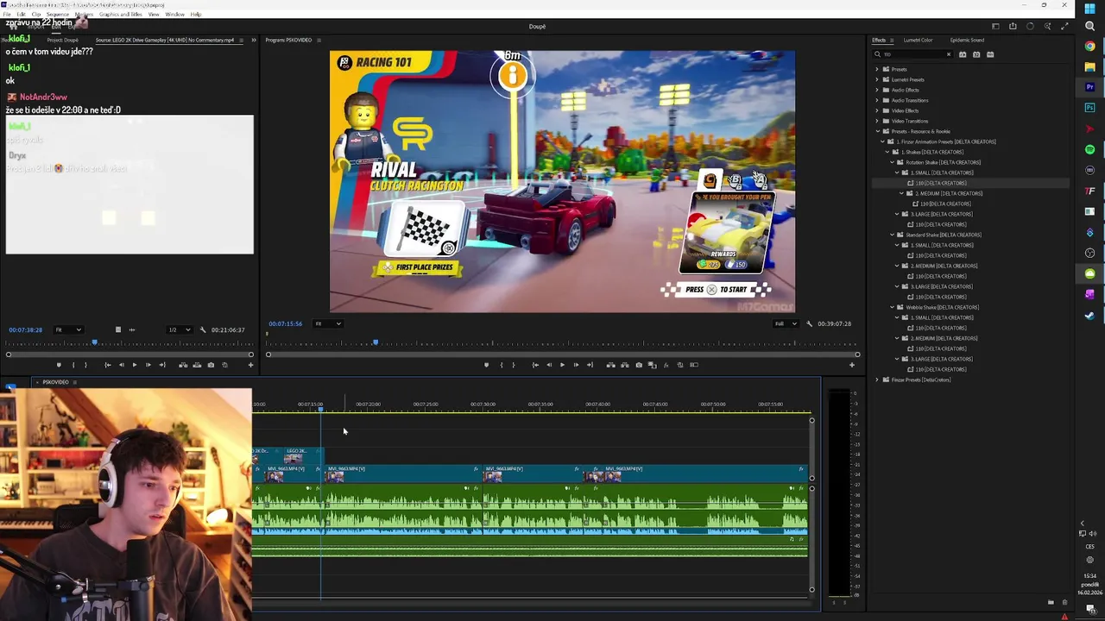This screenshot has width=1105, height=621.
Task: Open Source monitor zoom level Fit dropdown
Action: 68,329
